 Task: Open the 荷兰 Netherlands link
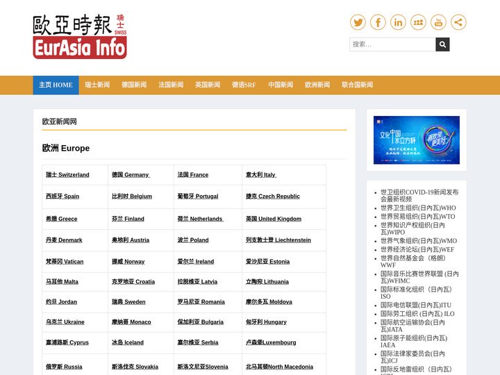(x=201, y=219)
